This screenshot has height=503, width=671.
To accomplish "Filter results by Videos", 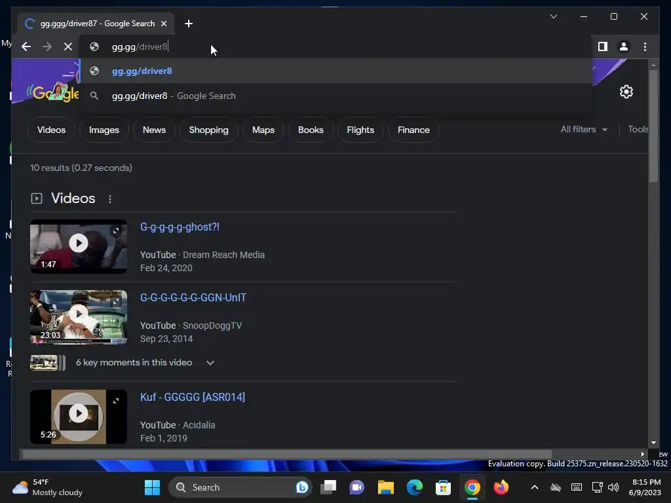I will (x=51, y=130).
